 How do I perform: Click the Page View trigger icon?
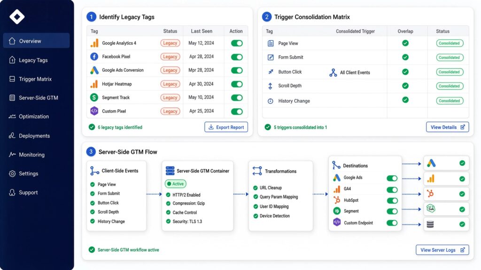[x=271, y=43]
